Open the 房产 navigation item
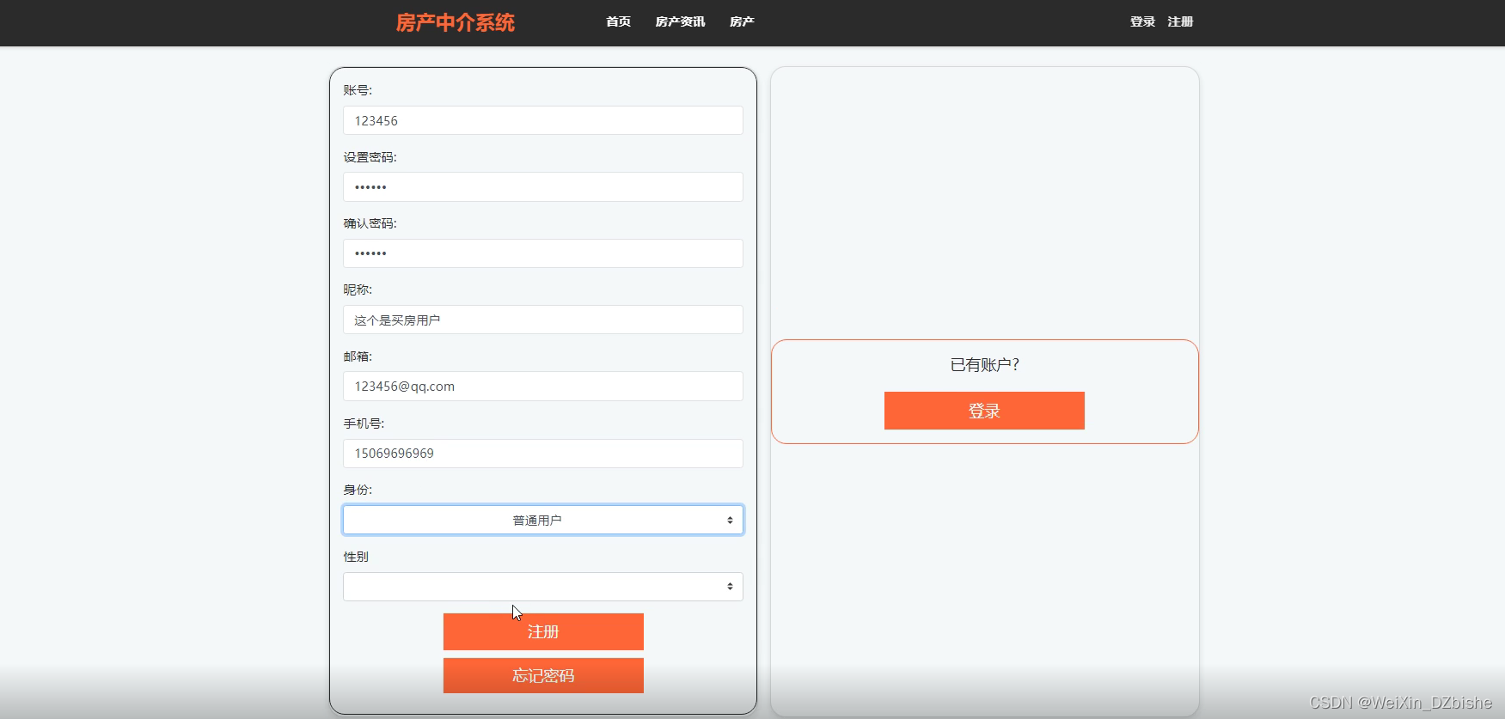 pyautogui.click(x=742, y=21)
